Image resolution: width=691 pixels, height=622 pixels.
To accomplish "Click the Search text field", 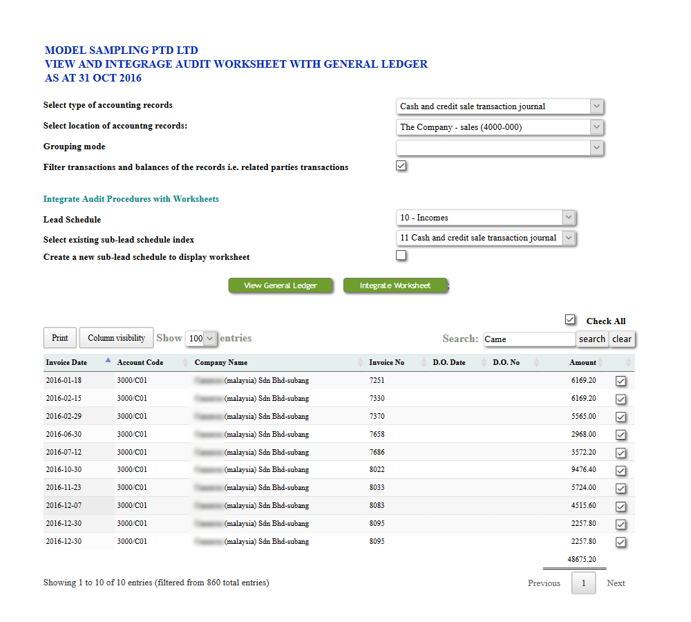I will click(529, 339).
